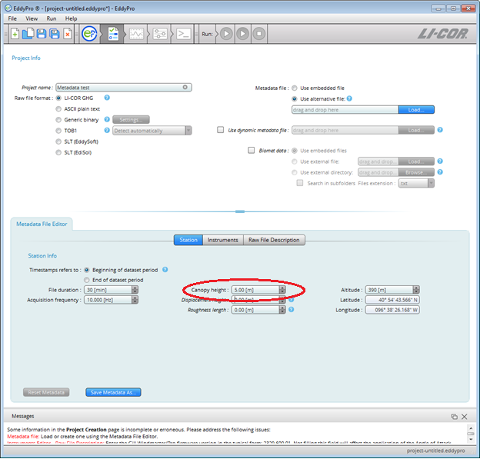Image resolution: width=480 pixels, height=459 pixels.
Task: Click the New Project toolbar icon
Action: pyautogui.click(x=15, y=34)
